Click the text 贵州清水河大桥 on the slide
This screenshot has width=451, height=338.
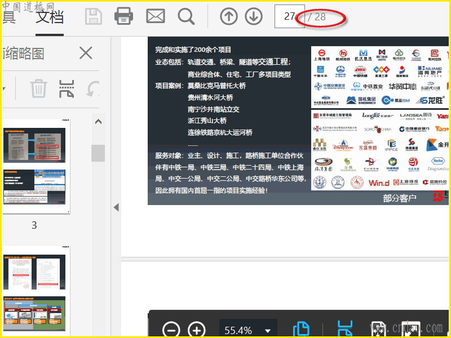point(210,97)
